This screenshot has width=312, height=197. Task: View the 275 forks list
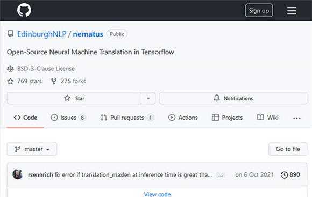pos(73,81)
